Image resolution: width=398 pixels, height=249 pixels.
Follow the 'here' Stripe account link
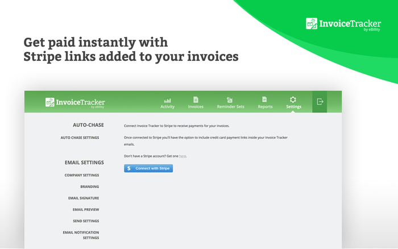coord(183,156)
